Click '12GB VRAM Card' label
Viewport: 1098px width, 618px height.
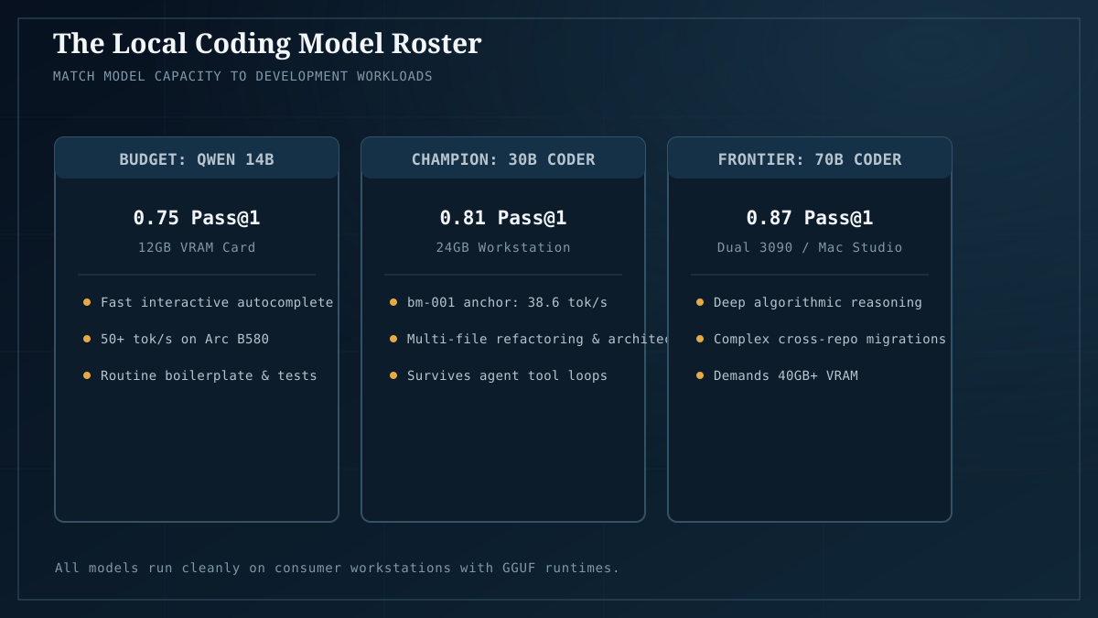click(197, 247)
